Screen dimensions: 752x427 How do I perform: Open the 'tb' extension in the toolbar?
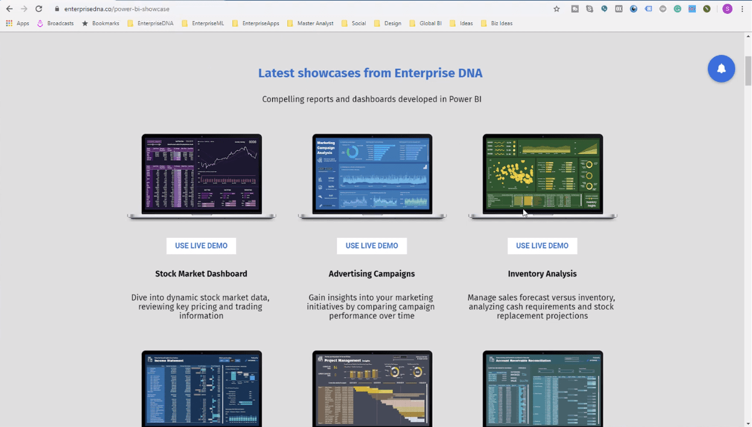click(x=575, y=9)
